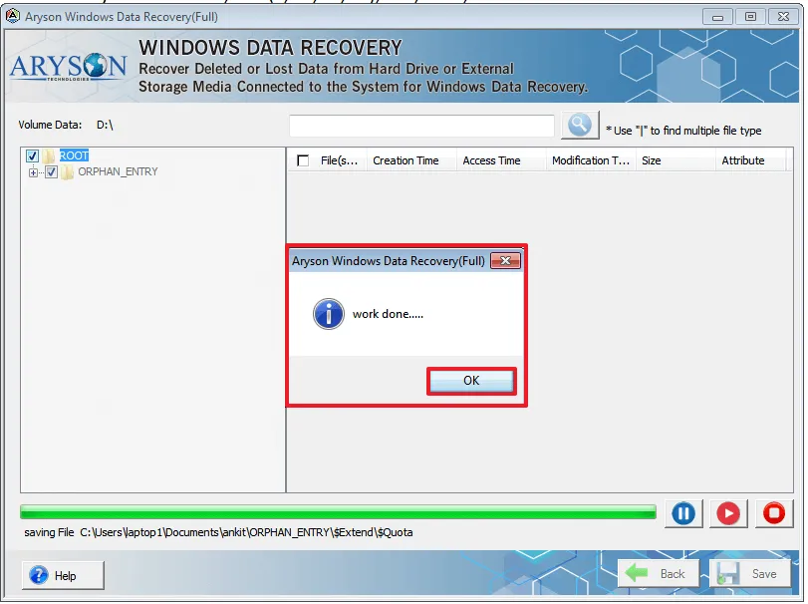Uncheck the ROOT folder checkbox
808x604 pixels.
coord(32,155)
